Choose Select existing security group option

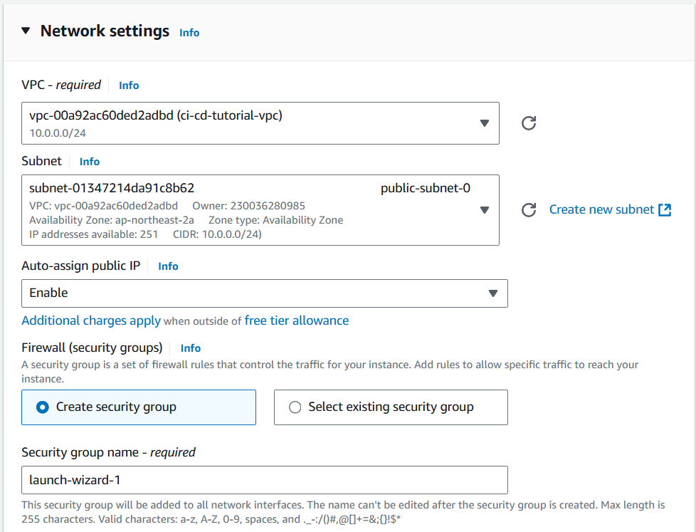391,407
